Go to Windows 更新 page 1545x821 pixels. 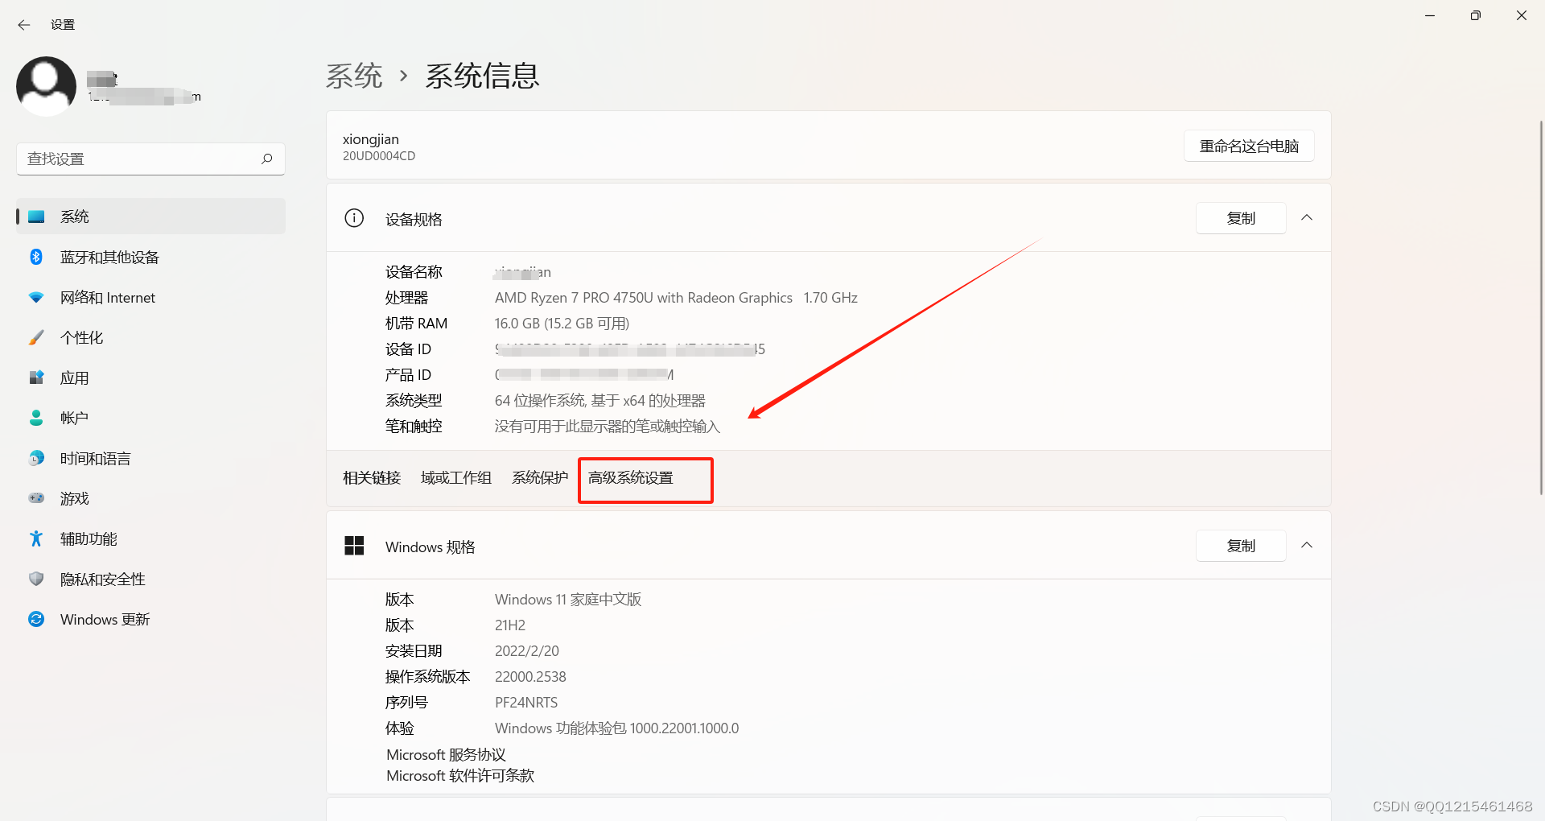(150, 619)
